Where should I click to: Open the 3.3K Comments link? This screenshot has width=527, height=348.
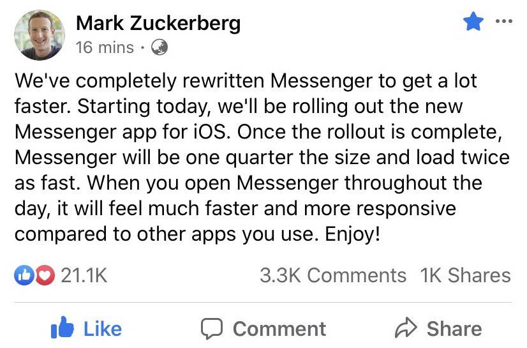pos(332,275)
